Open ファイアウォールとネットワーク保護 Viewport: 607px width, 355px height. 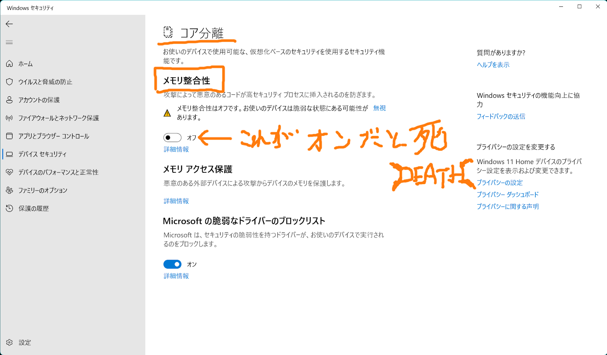click(58, 118)
